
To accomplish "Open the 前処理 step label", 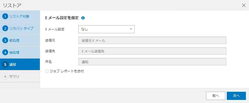I will click(14, 40).
